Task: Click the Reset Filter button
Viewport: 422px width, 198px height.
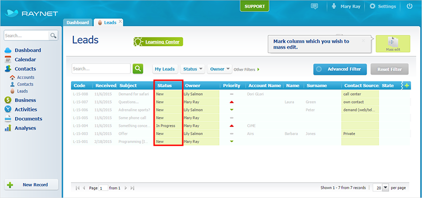Action: point(389,70)
